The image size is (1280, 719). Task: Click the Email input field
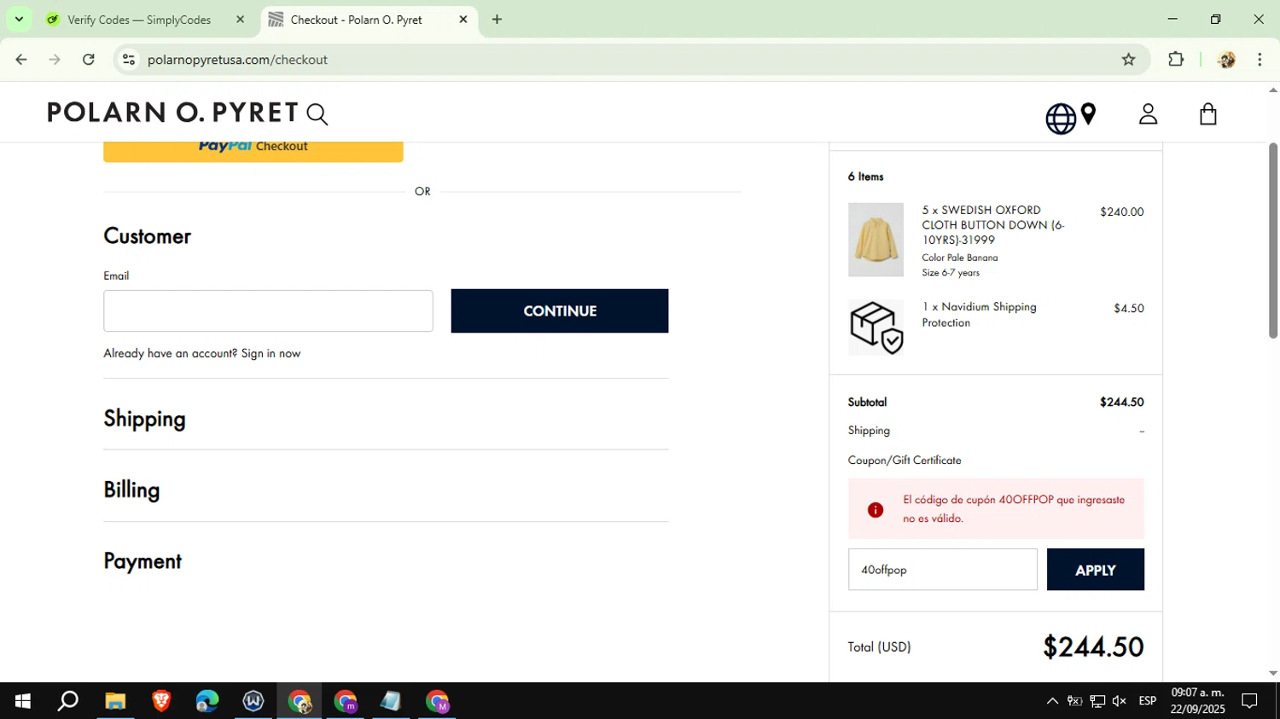coord(268,310)
